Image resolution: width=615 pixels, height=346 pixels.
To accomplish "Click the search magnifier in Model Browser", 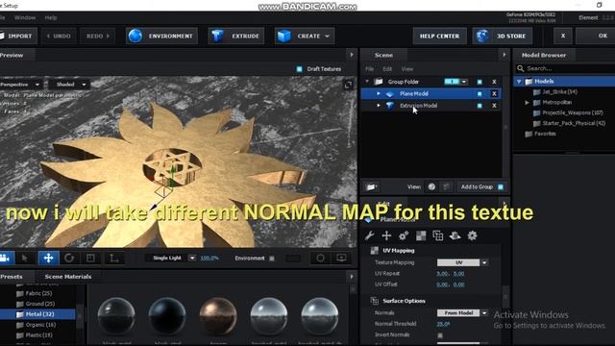I will coord(521,68).
